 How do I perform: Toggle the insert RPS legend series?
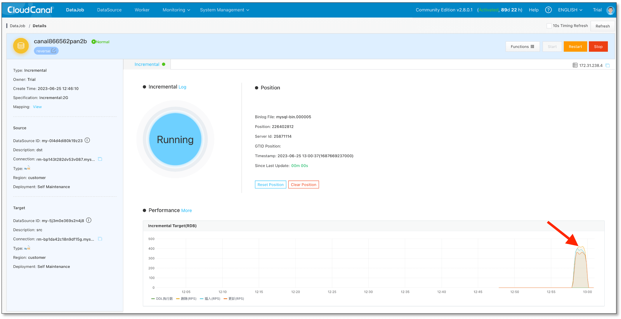click(210, 299)
